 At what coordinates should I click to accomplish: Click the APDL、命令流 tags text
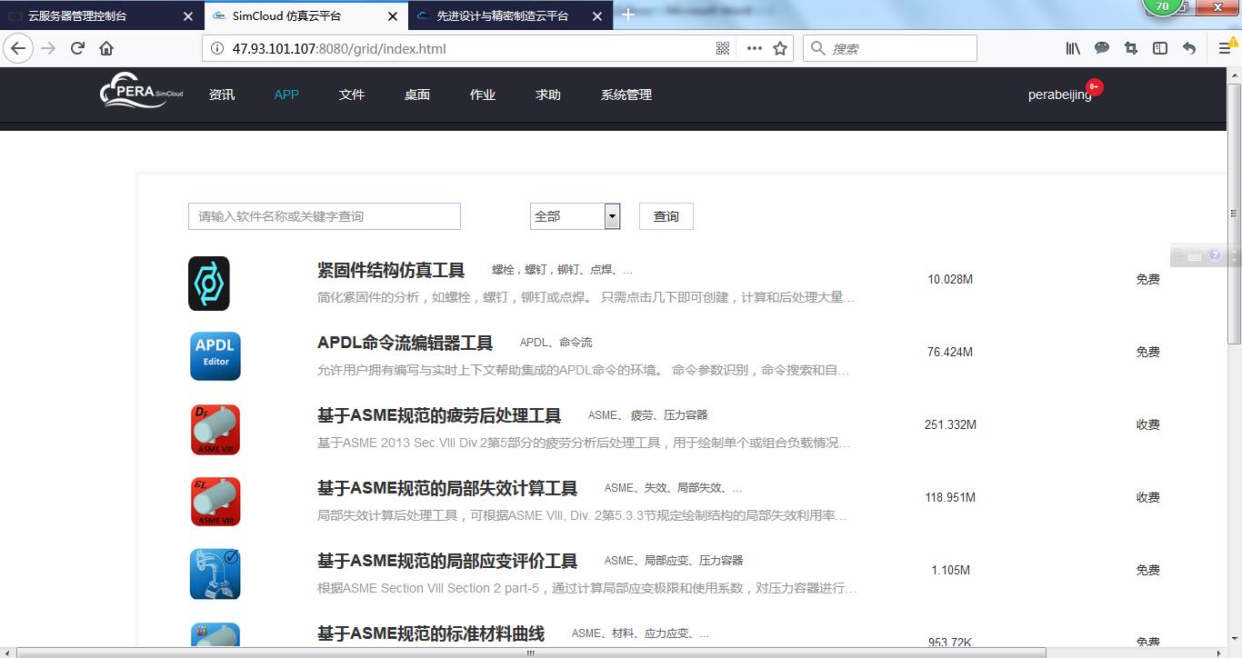[x=556, y=343]
